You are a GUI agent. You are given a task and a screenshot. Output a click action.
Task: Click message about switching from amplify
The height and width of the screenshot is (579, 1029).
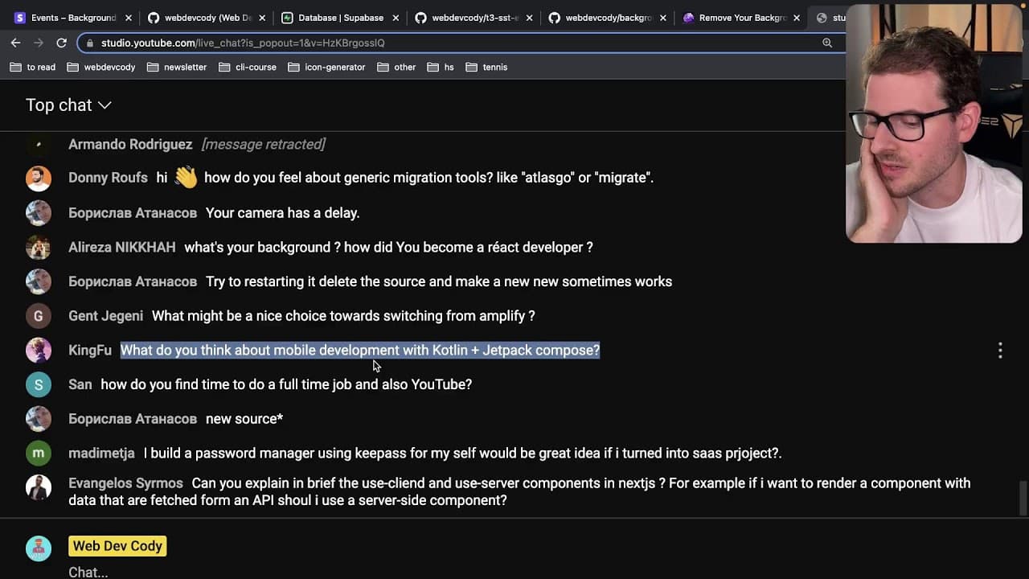(x=343, y=316)
